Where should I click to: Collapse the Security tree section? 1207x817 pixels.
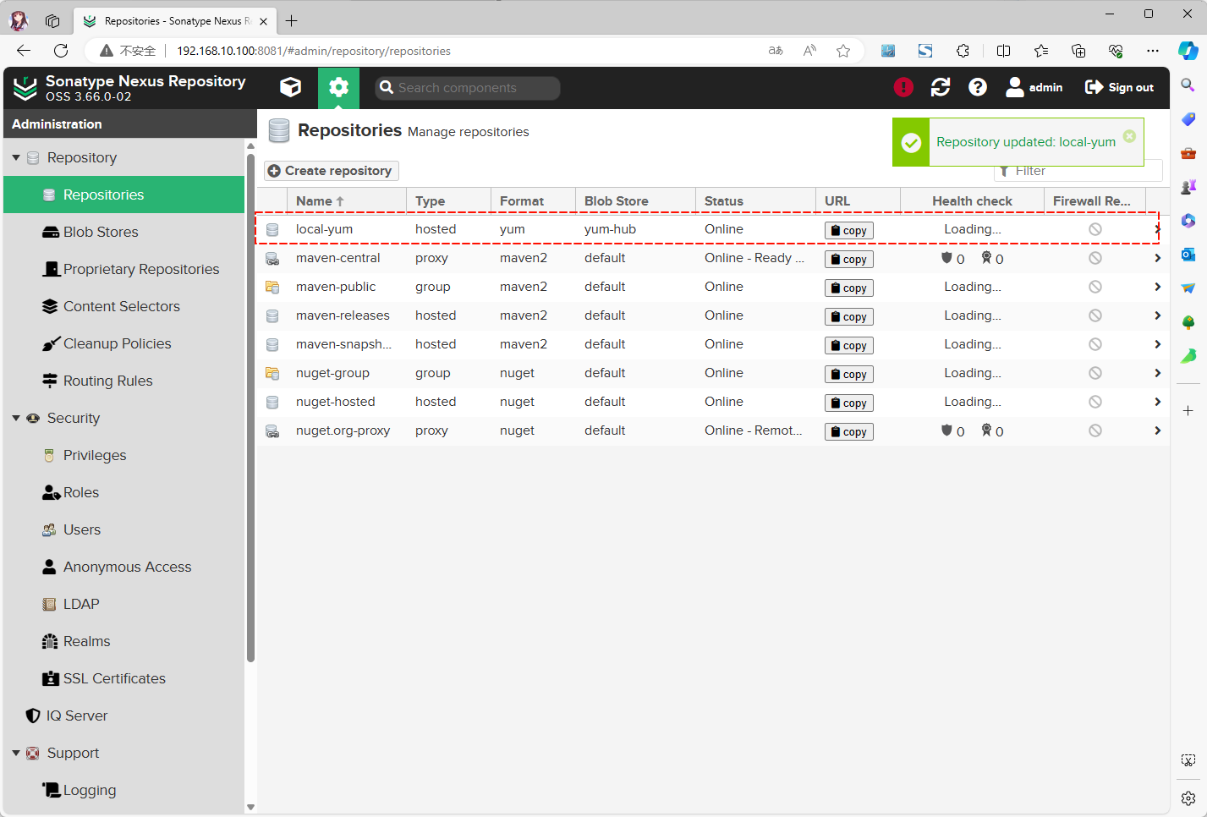tap(16, 418)
